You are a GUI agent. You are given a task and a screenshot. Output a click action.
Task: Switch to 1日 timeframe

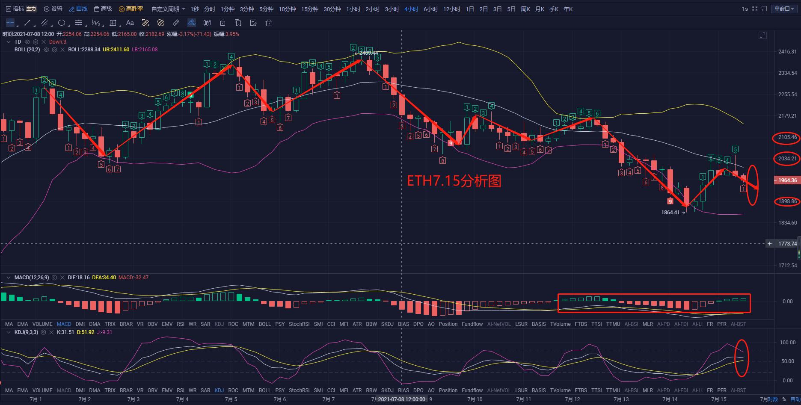(470, 9)
